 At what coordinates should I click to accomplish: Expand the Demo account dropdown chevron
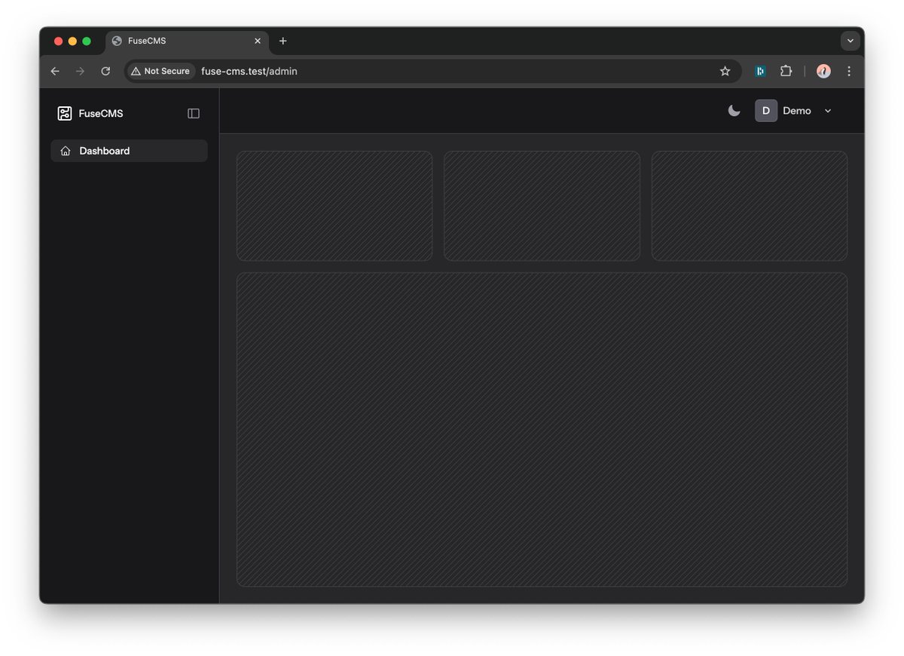point(827,110)
